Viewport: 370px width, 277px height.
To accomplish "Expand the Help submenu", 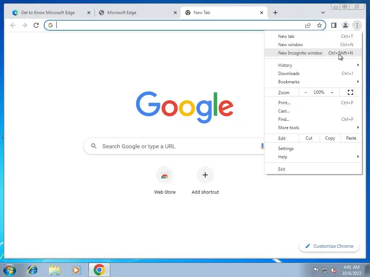I will pyautogui.click(x=313, y=157).
